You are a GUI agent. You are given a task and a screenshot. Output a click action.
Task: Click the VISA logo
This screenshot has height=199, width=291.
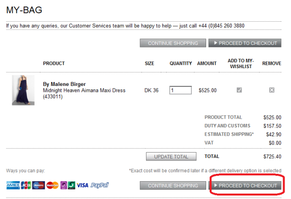pos(82,185)
